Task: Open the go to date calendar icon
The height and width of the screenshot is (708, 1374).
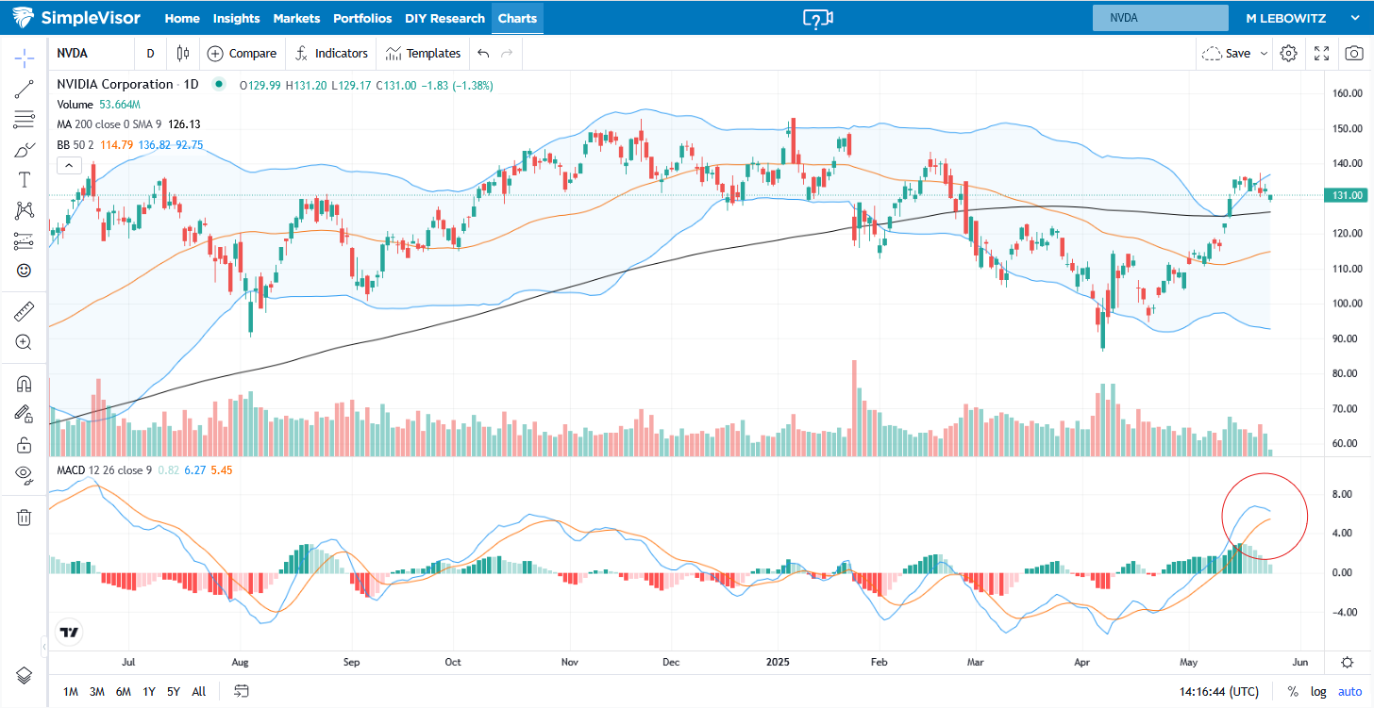Action: (x=242, y=691)
